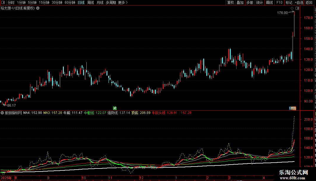Click the 牛回头线: 126.91 indicator value
This screenshot has width=316, height=181.
(x=165, y=113)
